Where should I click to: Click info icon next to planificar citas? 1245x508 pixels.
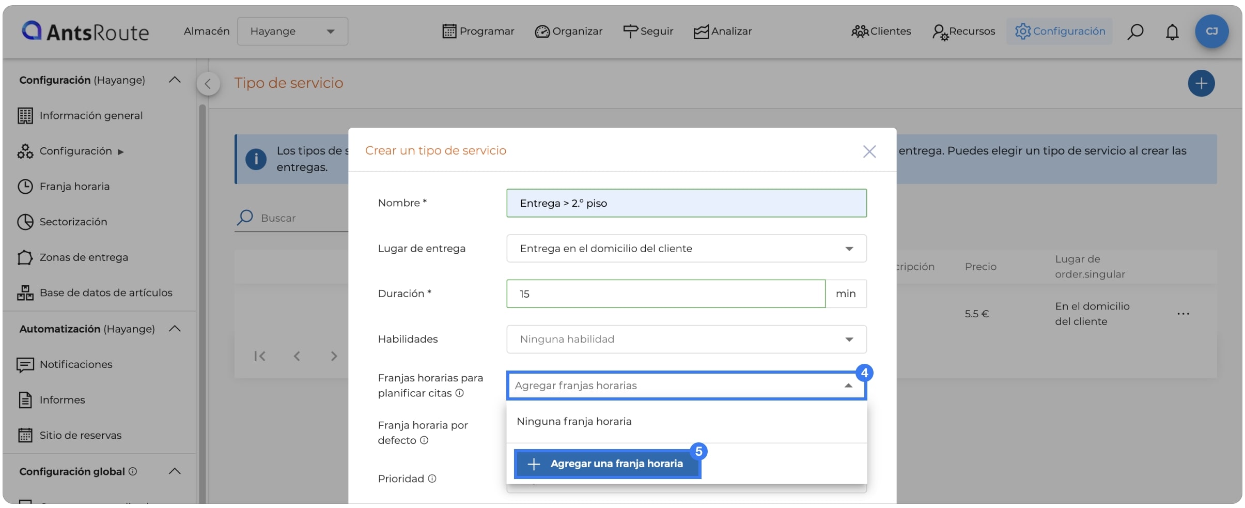(x=459, y=393)
